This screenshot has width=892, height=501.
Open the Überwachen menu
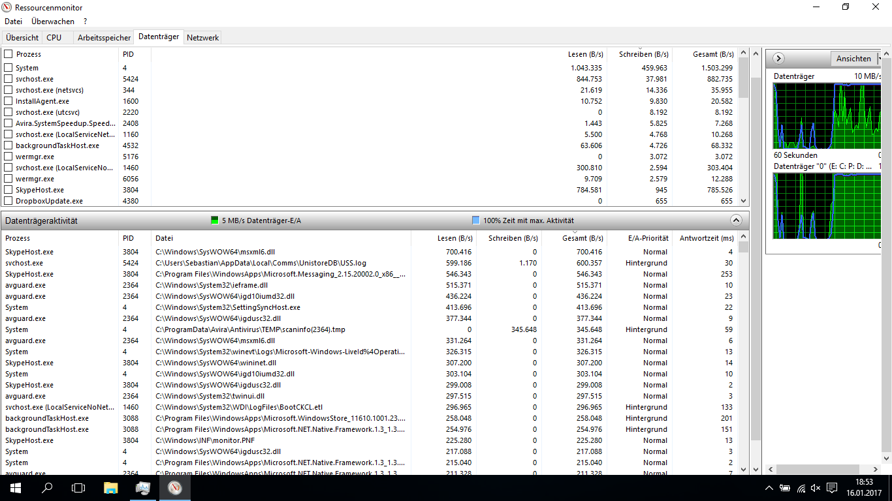(53, 22)
